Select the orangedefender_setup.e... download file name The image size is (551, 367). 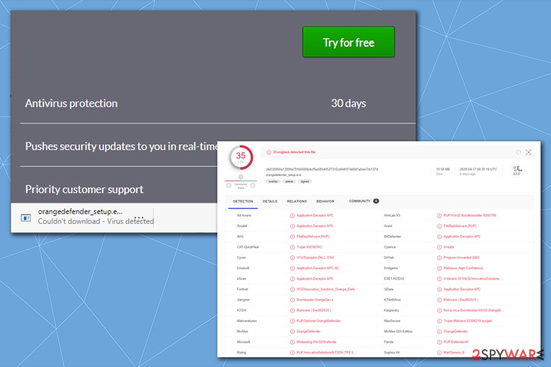[80, 212]
